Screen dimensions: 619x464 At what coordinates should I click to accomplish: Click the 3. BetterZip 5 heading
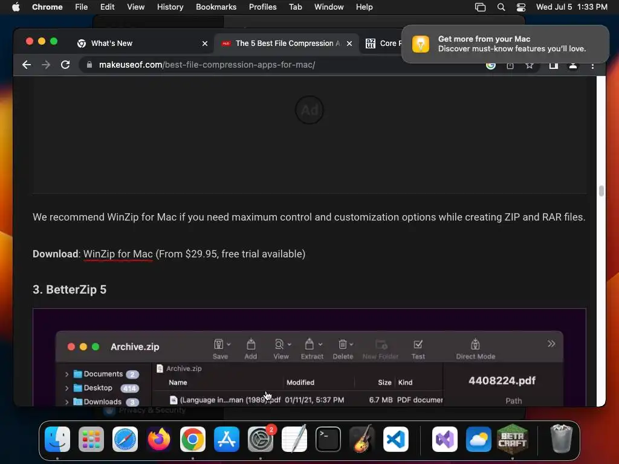tap(70, 289)
